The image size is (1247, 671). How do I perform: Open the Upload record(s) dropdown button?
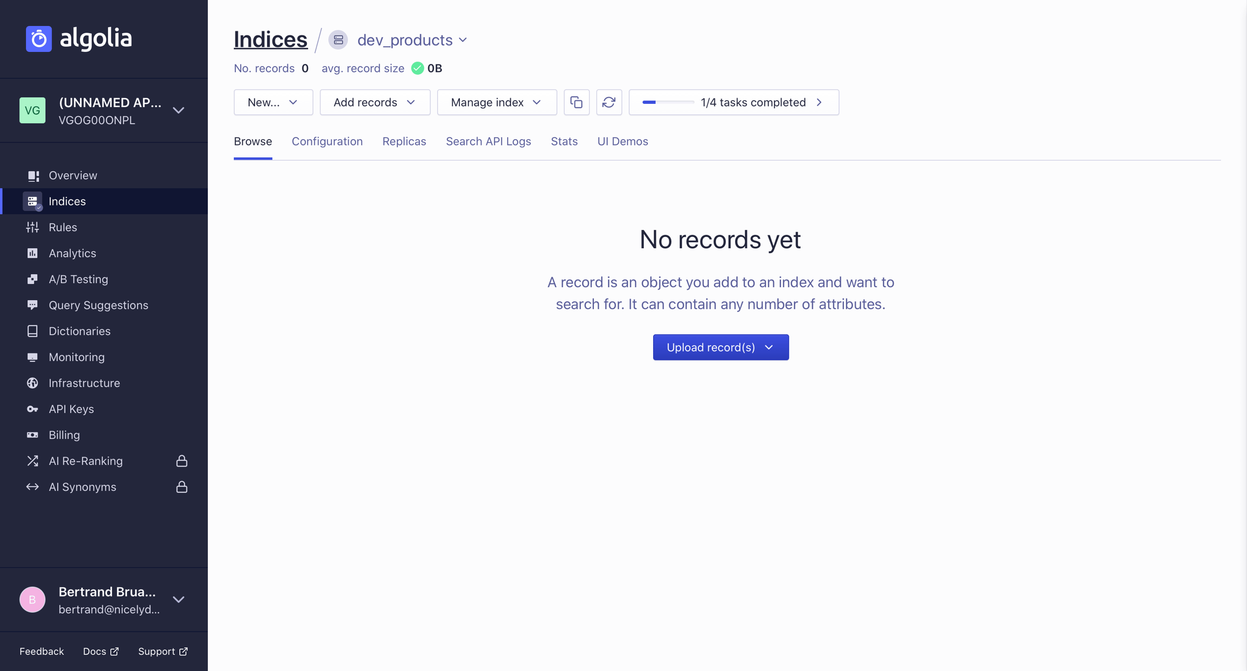point(721,347)
